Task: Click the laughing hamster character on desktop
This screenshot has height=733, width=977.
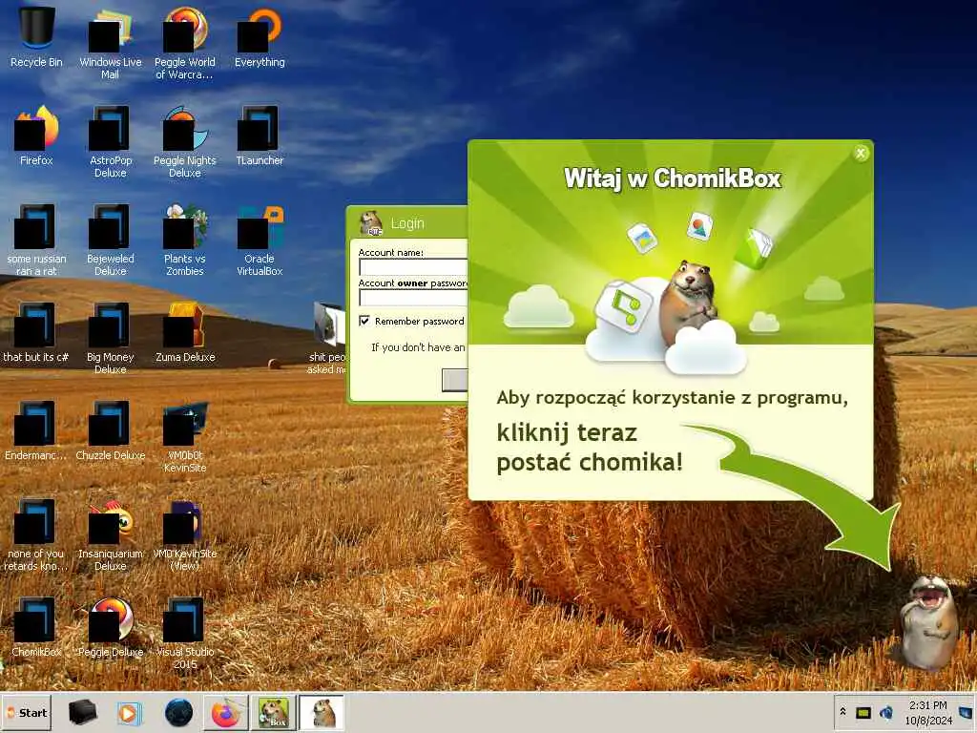Action: (x=928, y=622)
